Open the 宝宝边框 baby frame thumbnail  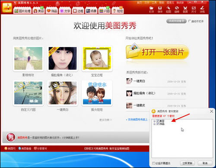coord(97,58)
